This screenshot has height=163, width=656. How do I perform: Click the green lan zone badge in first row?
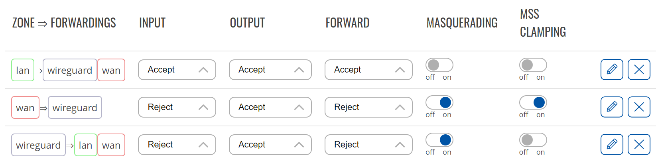pos(23,70)
